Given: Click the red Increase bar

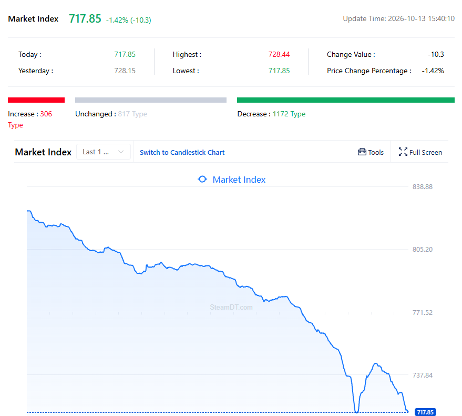Looking at the screenshot, I should coord(36,100).
